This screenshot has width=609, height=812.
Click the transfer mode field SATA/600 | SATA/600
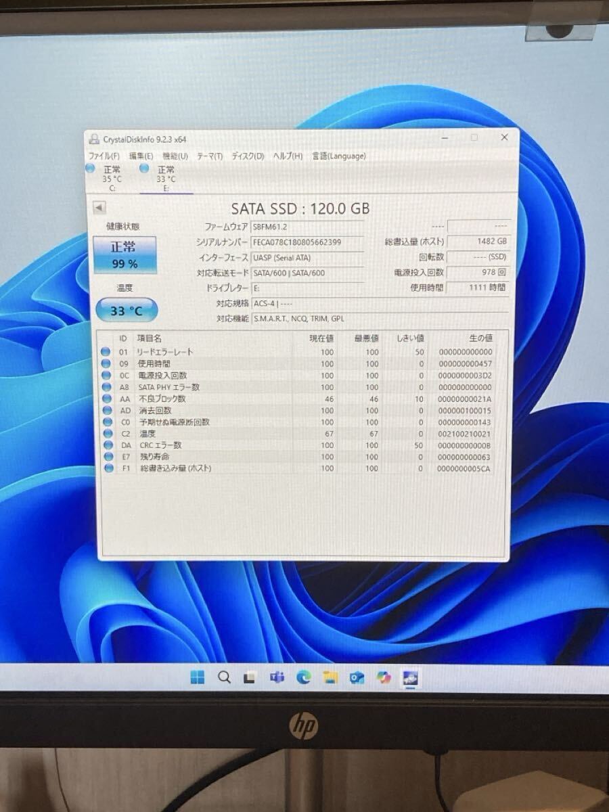[x=308, y=273]
